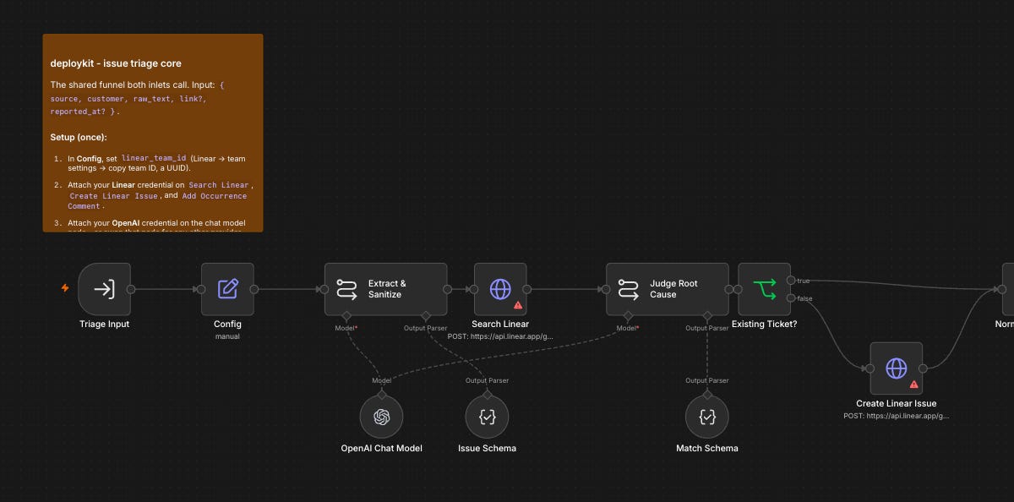Open the Config edit node
Image resolution: width=1014 pixels, height=502 pixels.
pyautogui.click(x=227, y=289)
